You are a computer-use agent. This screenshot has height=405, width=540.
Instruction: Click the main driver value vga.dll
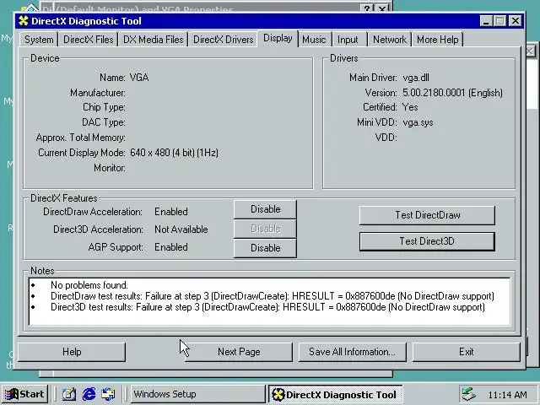point(416,78)
